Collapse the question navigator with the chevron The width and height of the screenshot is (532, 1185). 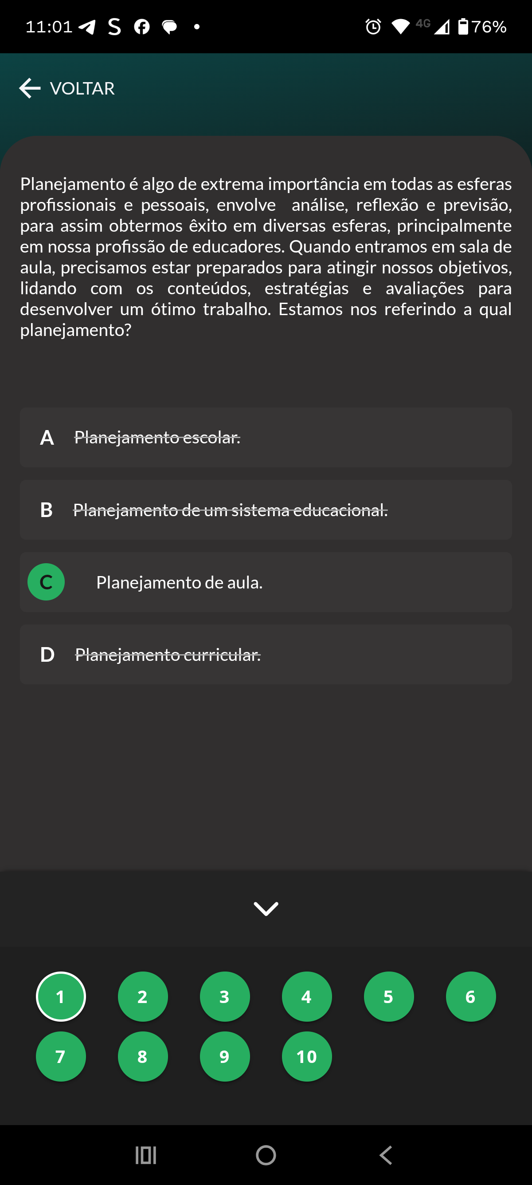266,908
